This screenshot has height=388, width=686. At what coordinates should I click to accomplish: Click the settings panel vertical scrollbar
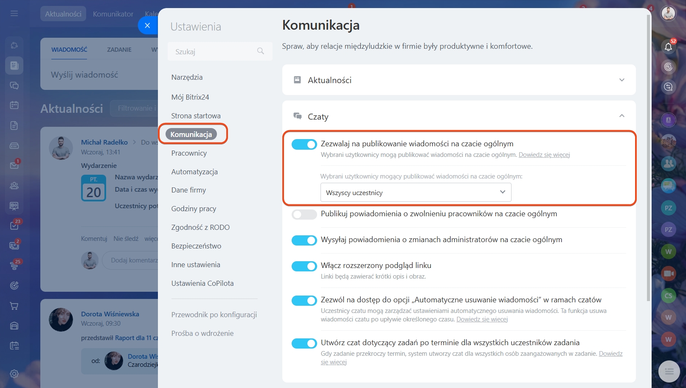tap(648, 158)
